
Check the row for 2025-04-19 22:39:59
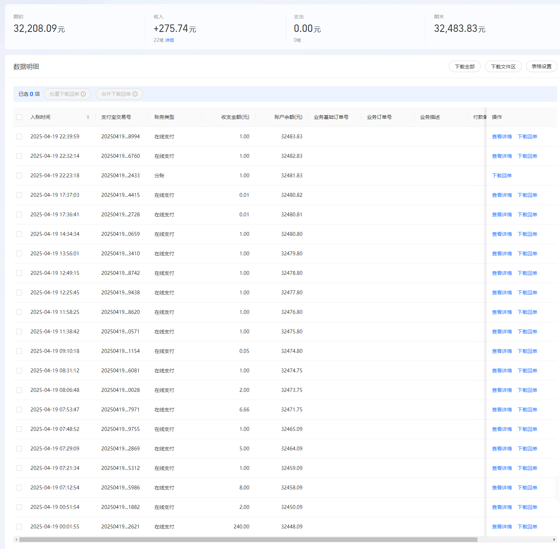pyautogui.click(x=19, y=137)
